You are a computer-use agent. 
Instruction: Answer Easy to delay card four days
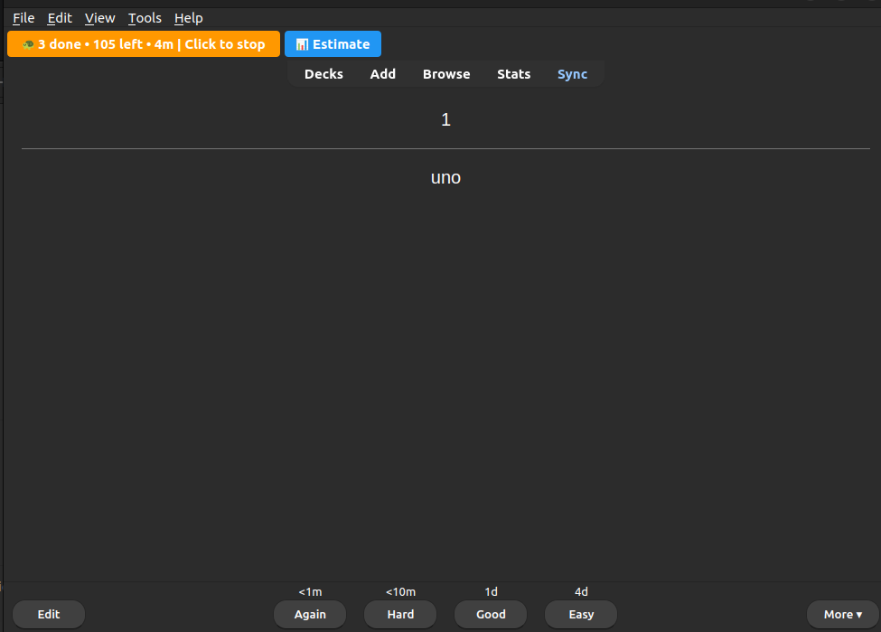tap(580, 614)
